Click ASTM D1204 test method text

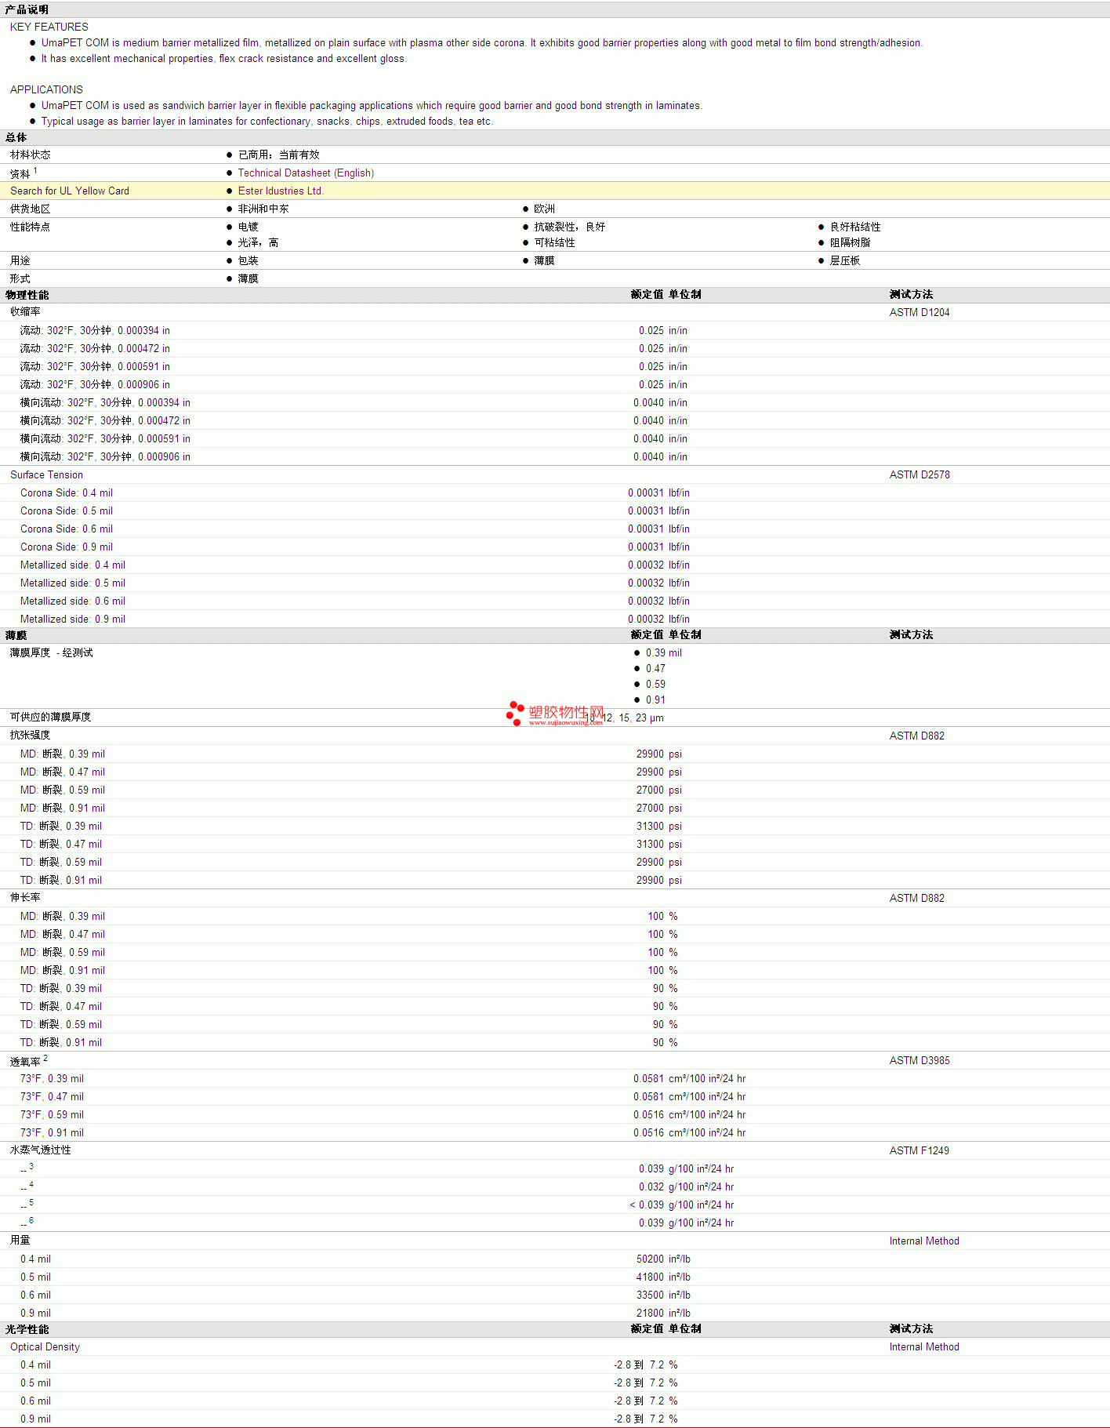[x=920, y=312]
